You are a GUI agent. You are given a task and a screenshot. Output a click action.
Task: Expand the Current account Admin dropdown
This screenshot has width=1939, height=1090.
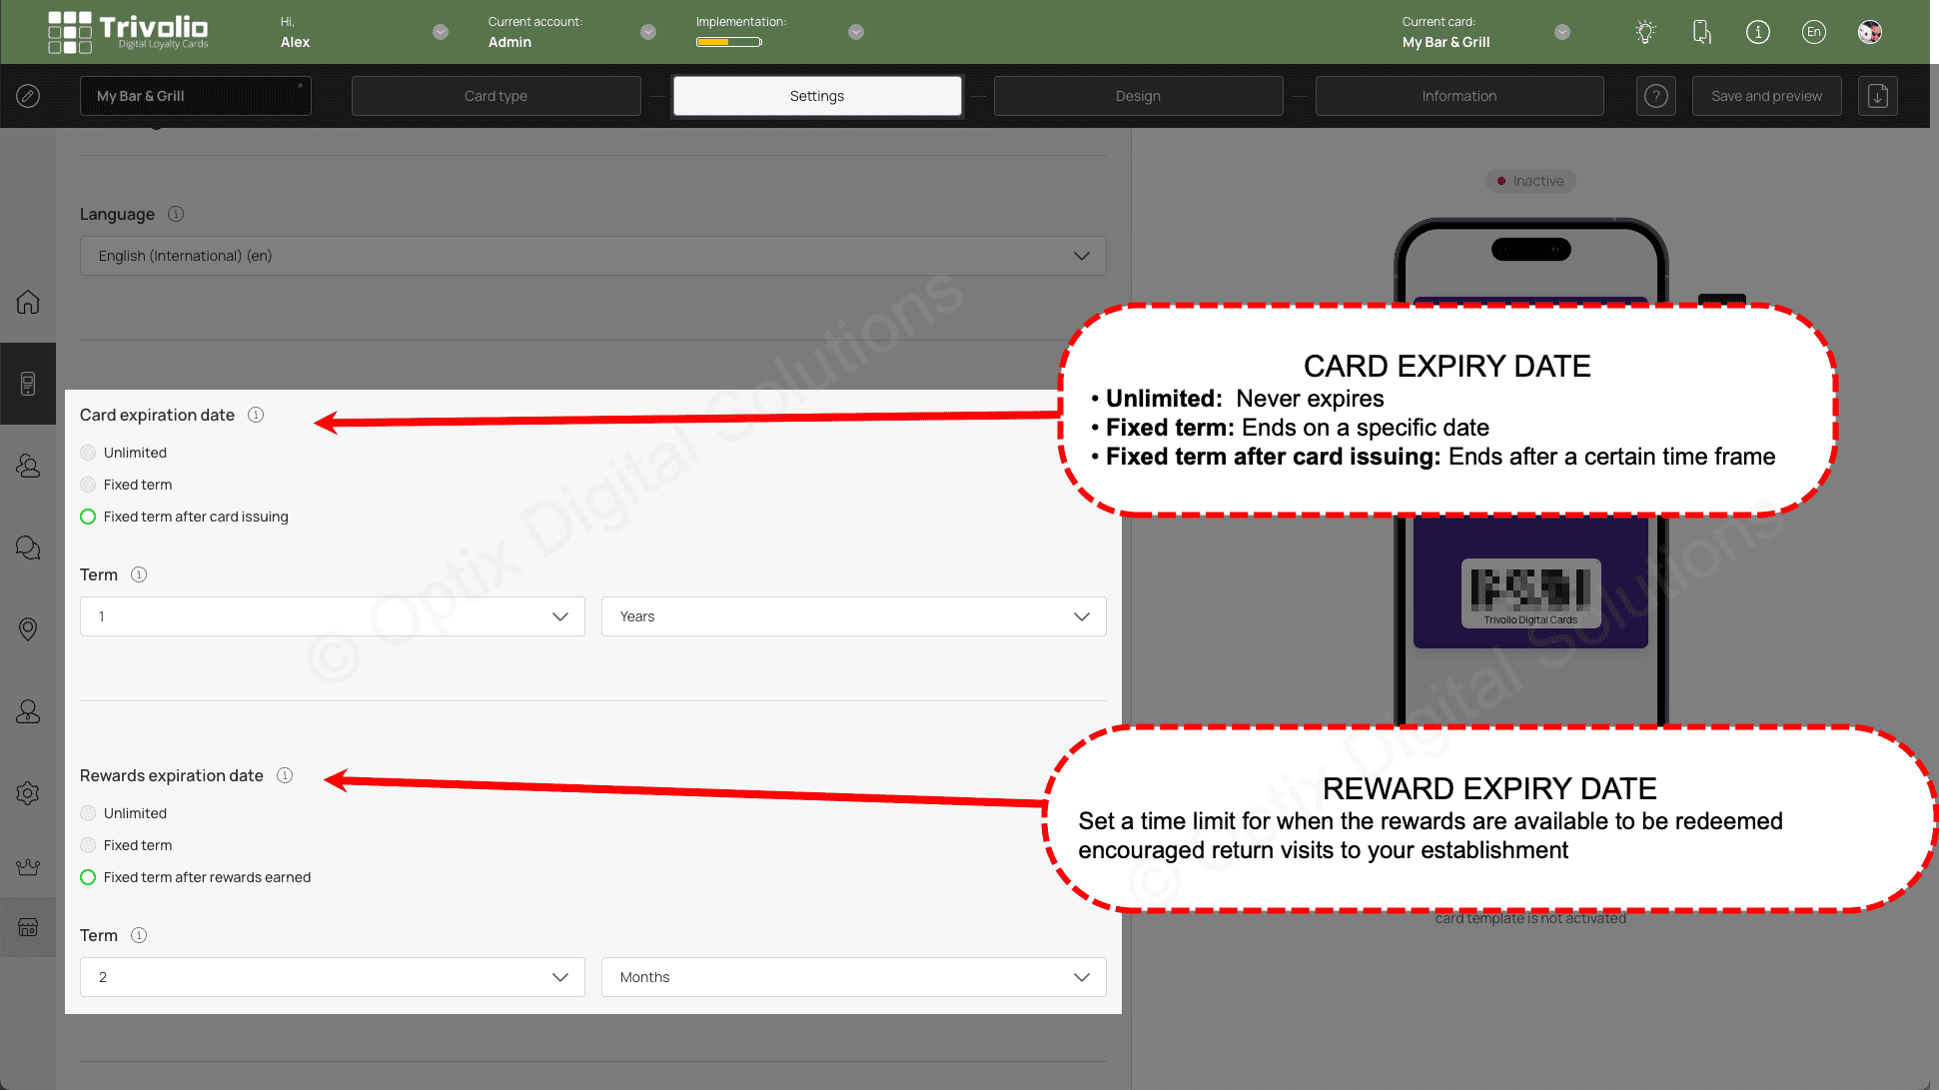point(648,32)
